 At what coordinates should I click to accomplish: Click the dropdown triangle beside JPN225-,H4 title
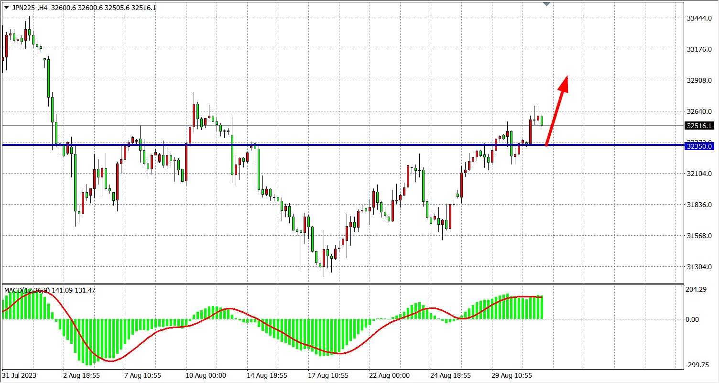(6, 8)
